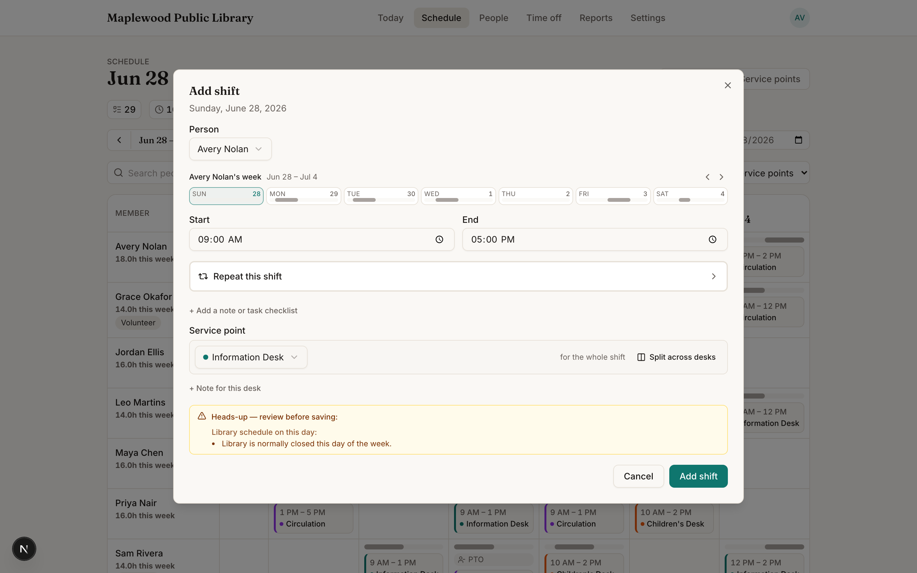Select TUE 30 day chip

tap(381, 196)
